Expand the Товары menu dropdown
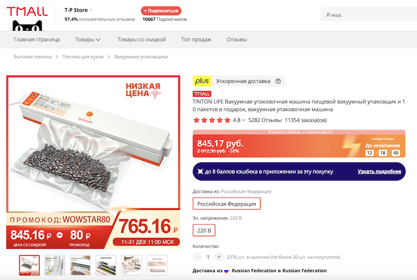Screen dimensions: 417x280 click(x=88, y=40)
